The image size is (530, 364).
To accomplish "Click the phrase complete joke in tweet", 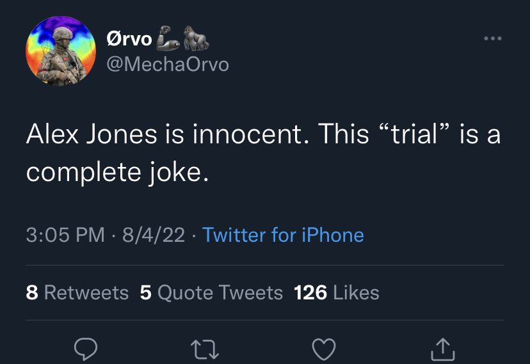I will point(117,173).
